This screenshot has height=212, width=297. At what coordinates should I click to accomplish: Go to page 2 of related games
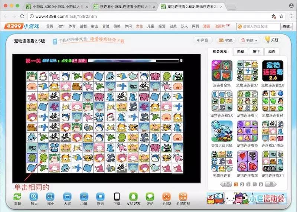pyautogui.click(x=242, y=185)
